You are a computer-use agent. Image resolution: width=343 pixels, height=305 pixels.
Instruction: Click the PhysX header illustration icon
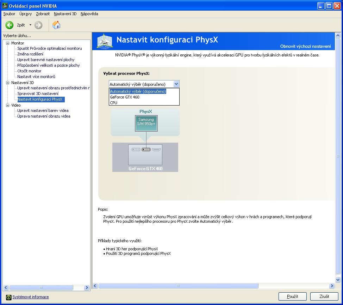coord(105,41)
